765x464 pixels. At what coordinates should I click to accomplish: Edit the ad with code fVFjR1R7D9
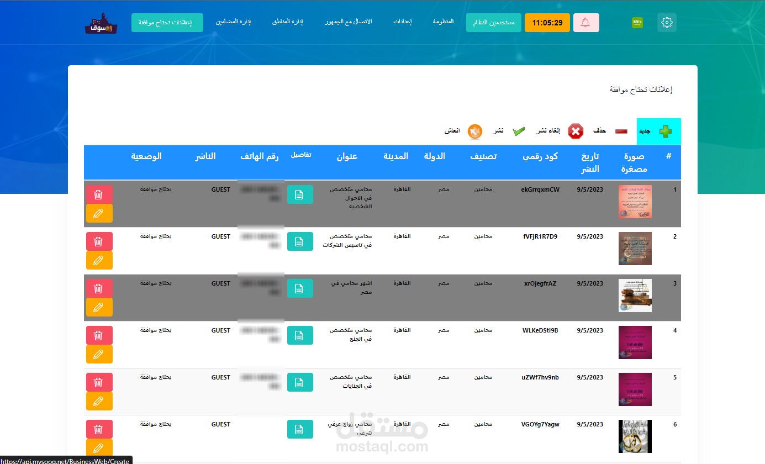click(x=99, y=260)
